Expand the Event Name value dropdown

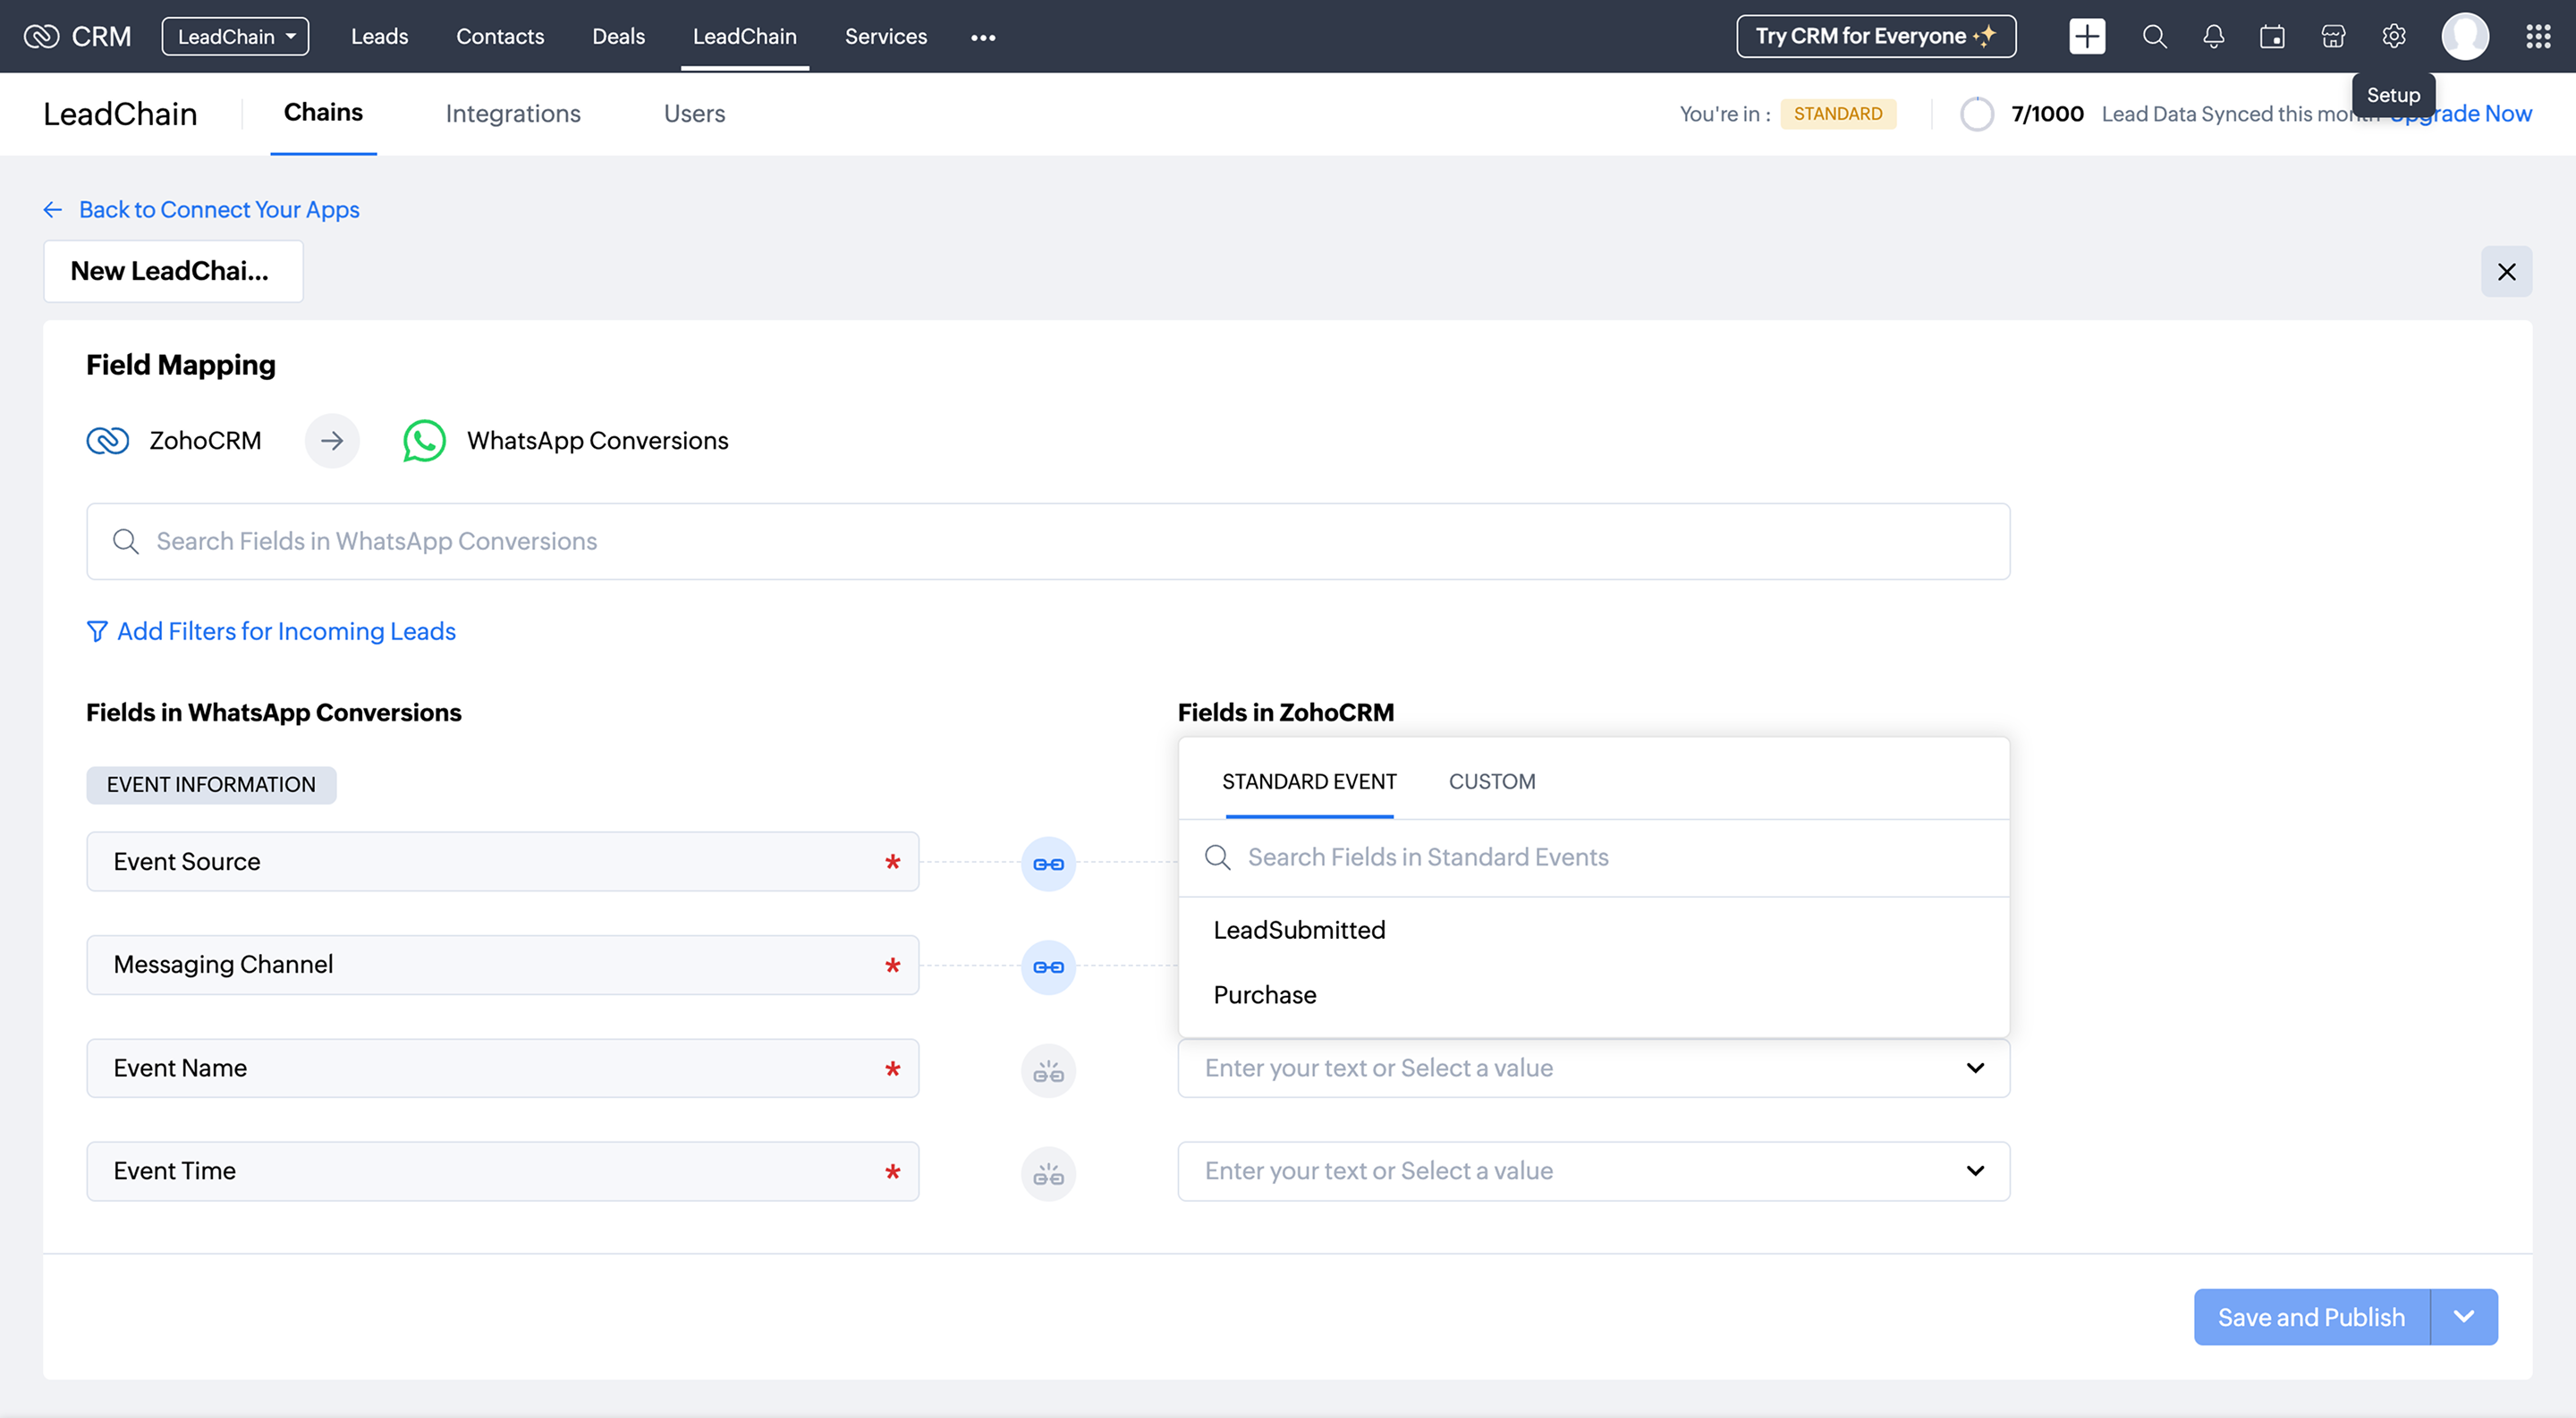point(1974,1068)
